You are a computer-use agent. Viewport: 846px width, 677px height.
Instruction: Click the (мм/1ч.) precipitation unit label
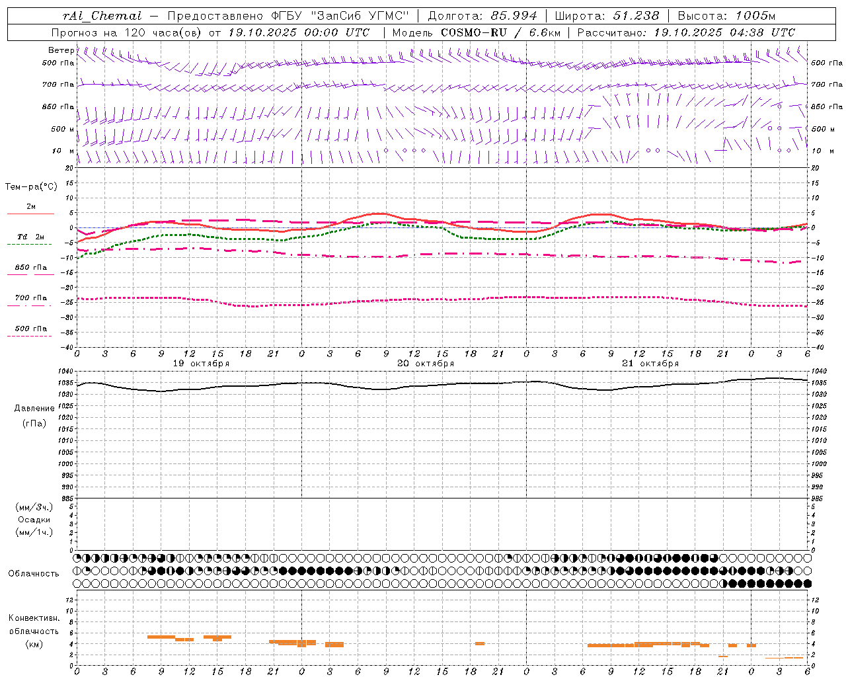34,532
